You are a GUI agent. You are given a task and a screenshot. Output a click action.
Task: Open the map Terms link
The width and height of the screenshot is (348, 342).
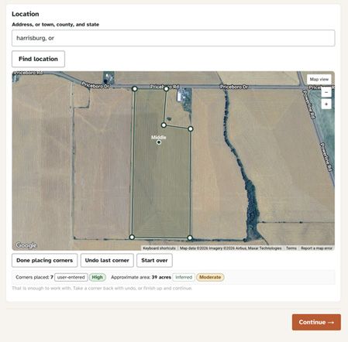tap(291, 248)
